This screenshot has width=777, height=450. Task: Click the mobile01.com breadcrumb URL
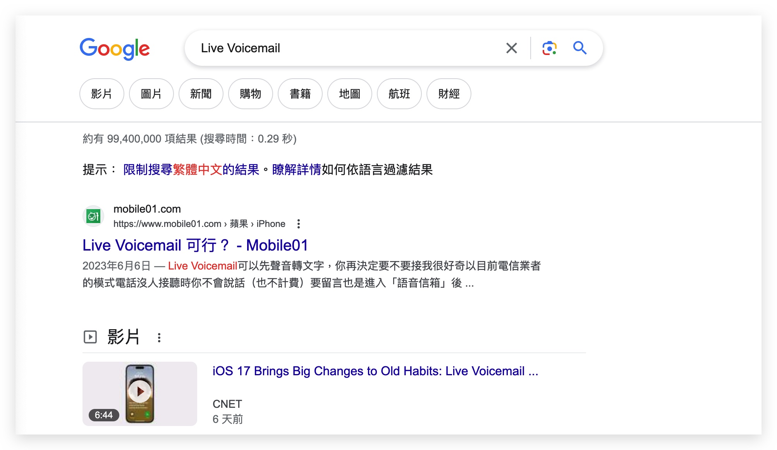(x=199, y=224)
